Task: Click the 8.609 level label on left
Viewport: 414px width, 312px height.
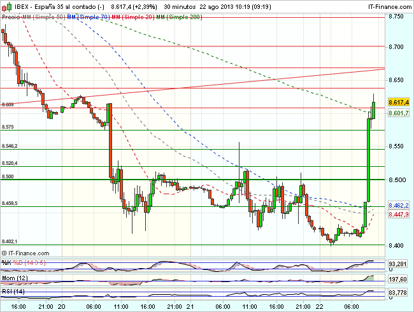Action: tap(8, 104)
